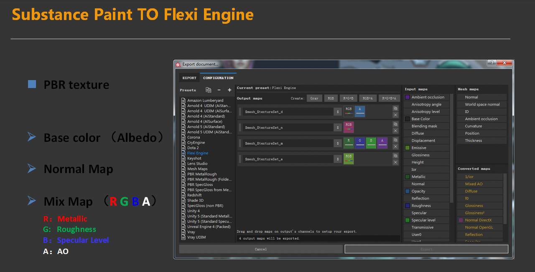Remove preset with the minus icon
This screenshot has width=535, height=272.
pos(219,90)
